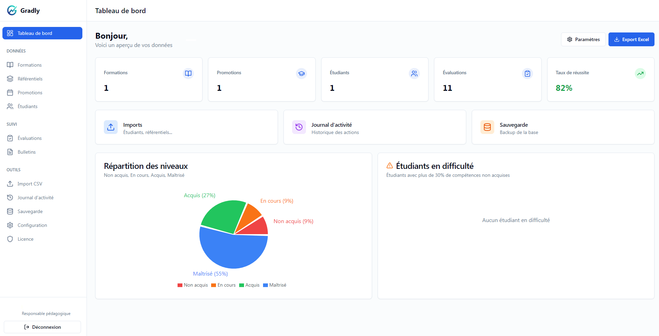The image size is (659, 336).
Task: Select the Licence shield icon
Action: pos(10,239)
